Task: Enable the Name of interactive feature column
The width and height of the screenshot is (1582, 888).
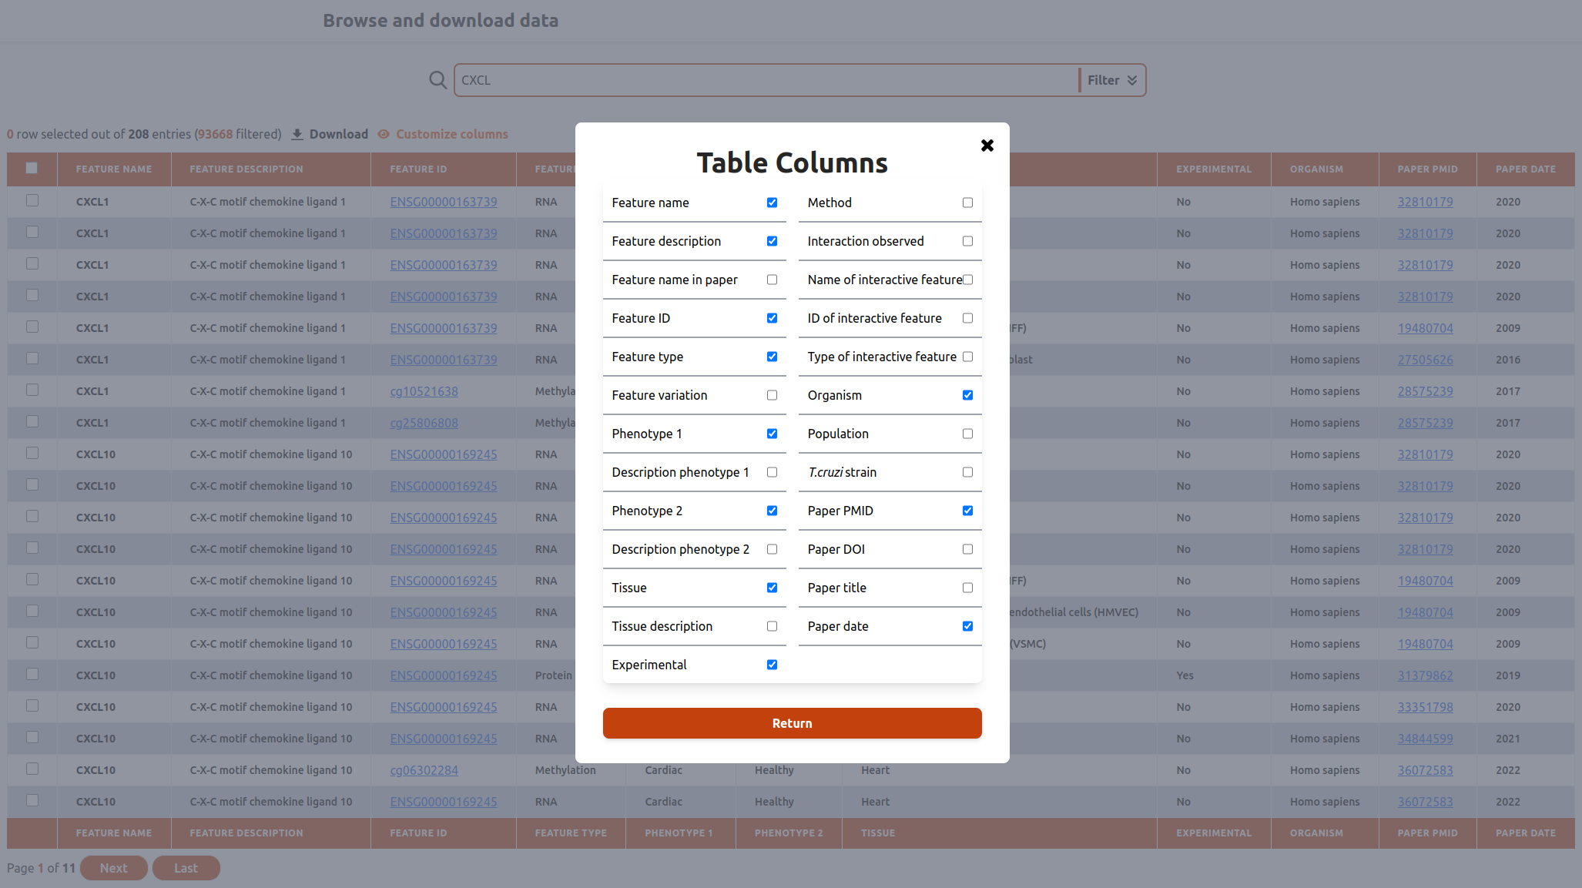Action: click(x=967, y=280)
